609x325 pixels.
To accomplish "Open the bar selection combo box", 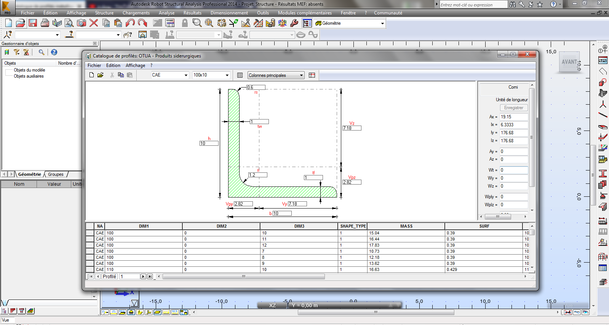I will (98, 35).
